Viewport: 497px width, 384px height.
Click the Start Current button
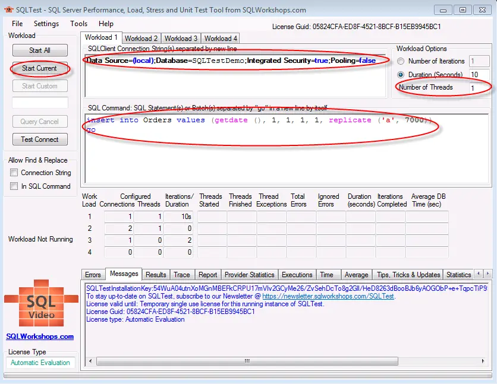pos(40,68)
